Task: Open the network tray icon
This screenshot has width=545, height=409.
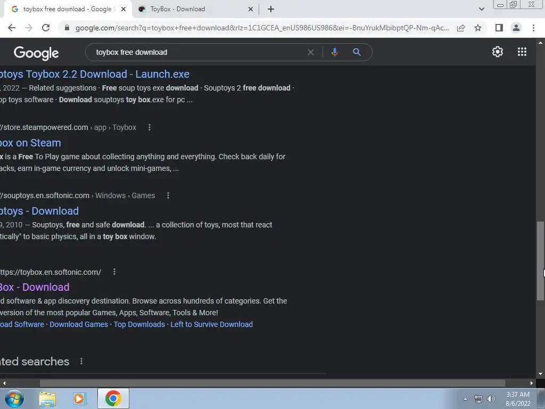Action: coord(478,399)
